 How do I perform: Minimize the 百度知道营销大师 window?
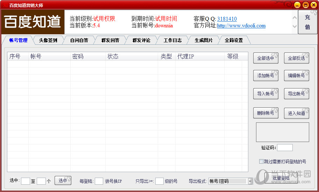(297, 5)
